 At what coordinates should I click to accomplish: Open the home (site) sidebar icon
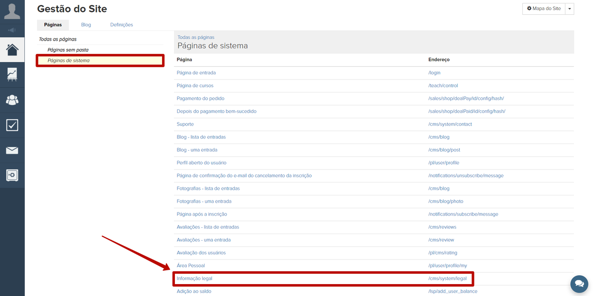[12, 49]
